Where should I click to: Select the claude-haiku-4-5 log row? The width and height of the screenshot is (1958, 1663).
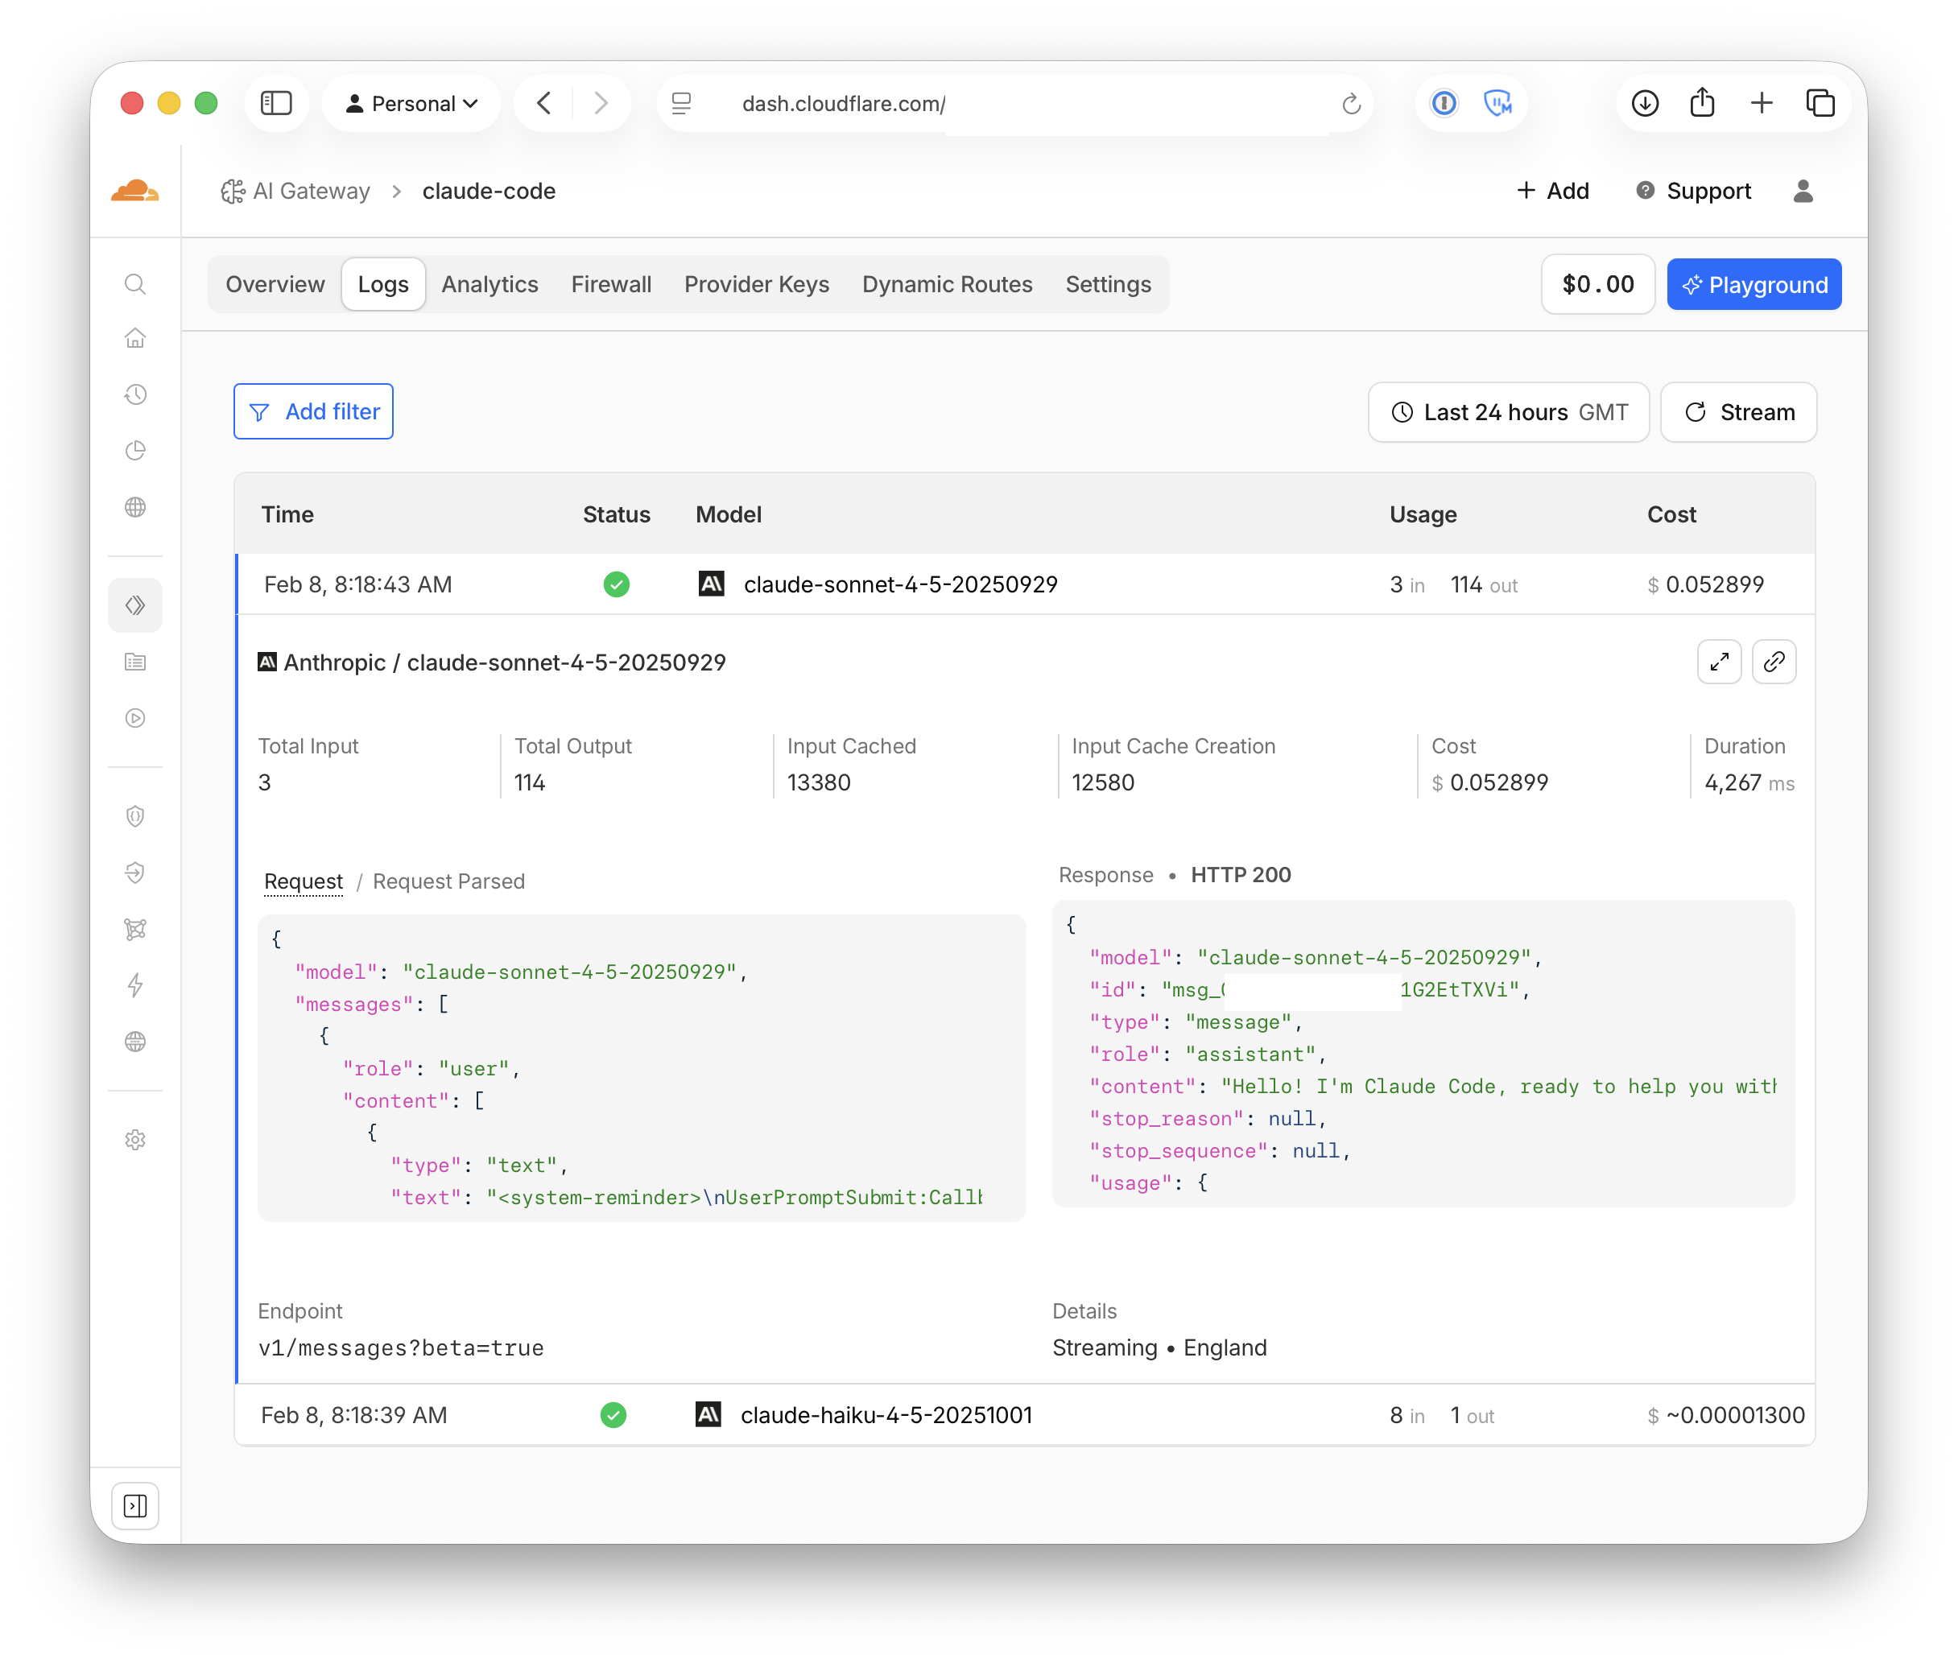click(x=884, y=1414)
